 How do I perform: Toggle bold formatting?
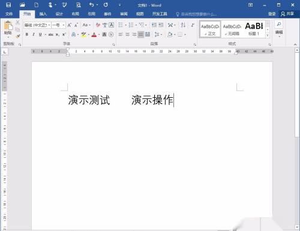coord(27,35)
